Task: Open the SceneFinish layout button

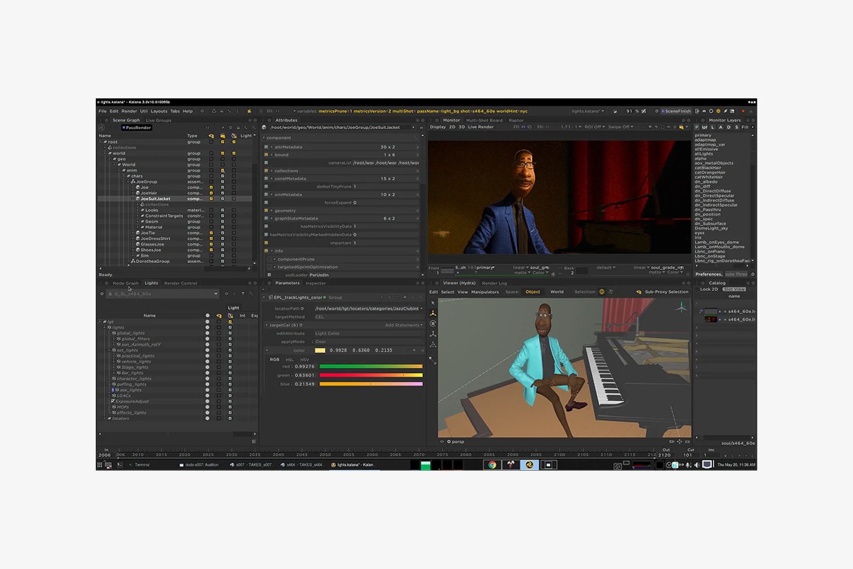Action: click(676, 111)
